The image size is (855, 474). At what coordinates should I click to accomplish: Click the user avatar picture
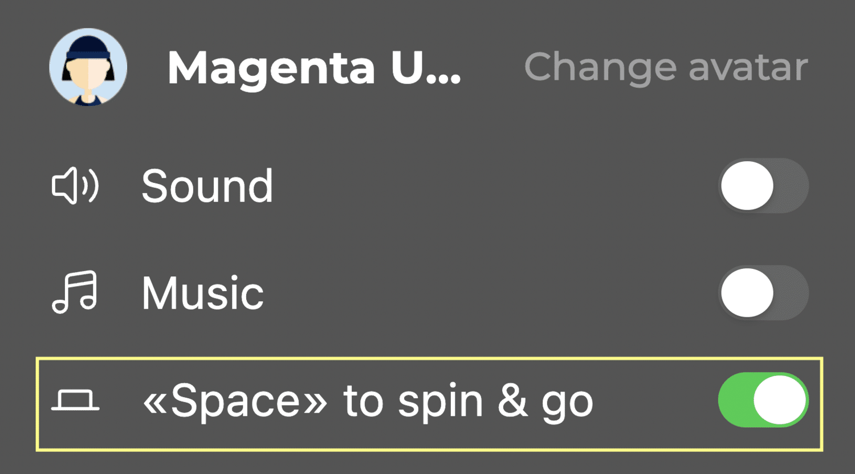[x=88, y=67]
